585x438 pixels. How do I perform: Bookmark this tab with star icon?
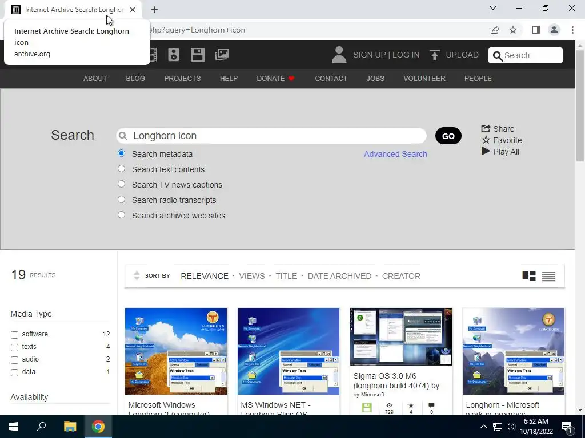(x=513, y=30)
